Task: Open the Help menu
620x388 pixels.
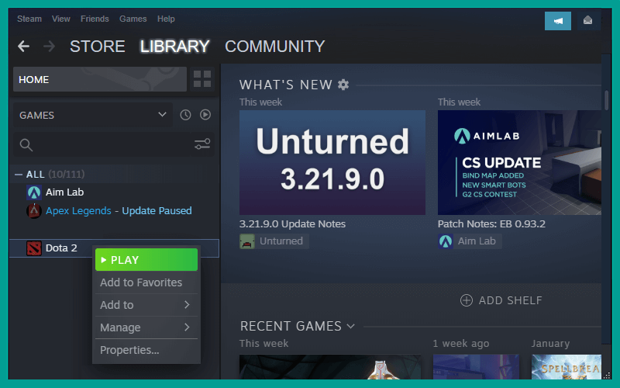Action: (x=166, y=19)
